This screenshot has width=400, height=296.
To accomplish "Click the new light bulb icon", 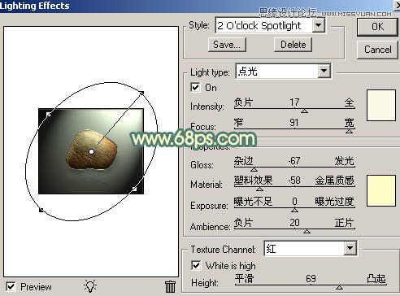I will click(x=90, y=286).
